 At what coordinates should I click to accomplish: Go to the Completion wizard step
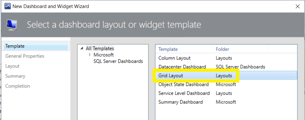18,86
